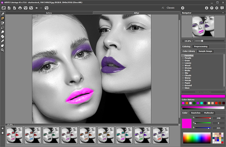Open the Preprocessing tab
Viewport: 226px width, 147px height.
click(201, 47)
